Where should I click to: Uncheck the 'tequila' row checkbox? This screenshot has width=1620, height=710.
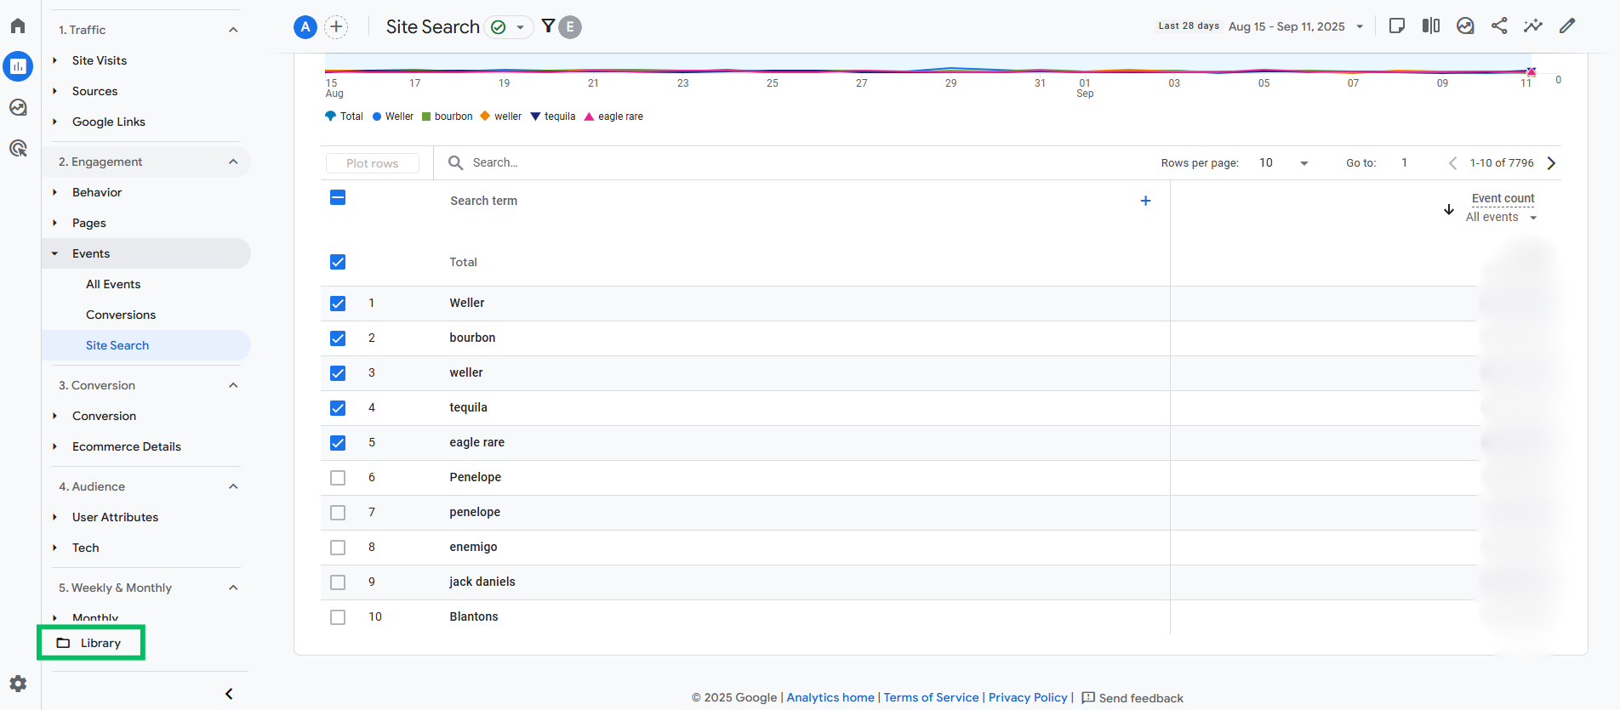coord(338,408)
